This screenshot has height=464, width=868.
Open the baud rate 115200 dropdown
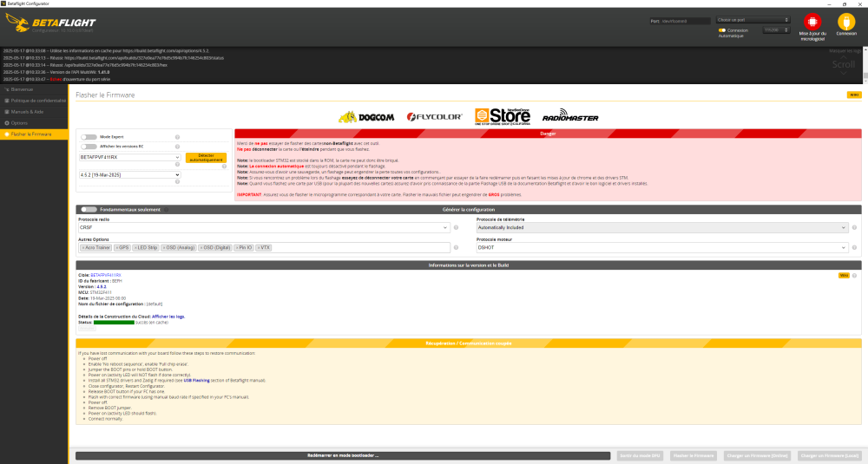pos(776,29)
